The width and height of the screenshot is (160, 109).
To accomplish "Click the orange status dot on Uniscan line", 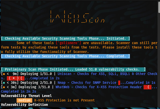I will (x=4, y=74).
